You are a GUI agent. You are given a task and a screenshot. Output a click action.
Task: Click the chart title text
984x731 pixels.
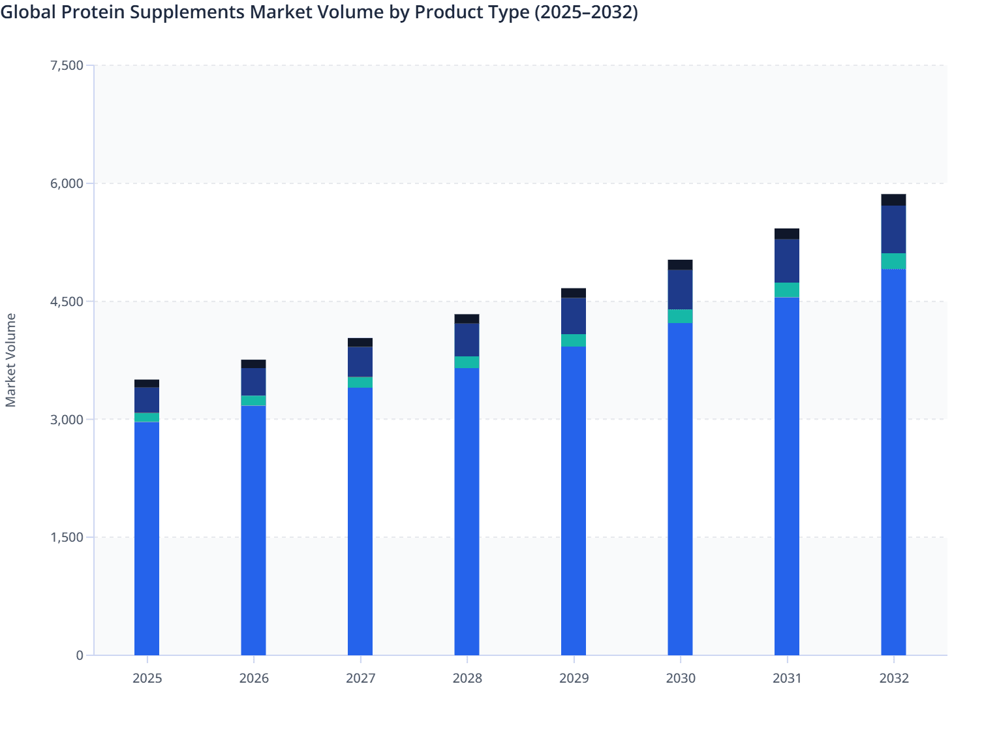[x=320, y=12]
